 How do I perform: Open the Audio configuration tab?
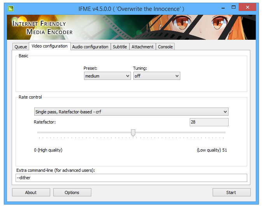click(90, 47)
